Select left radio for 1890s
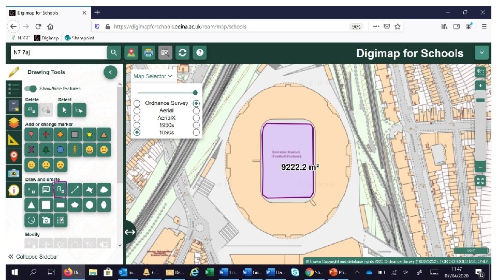Screen dimensions: 497x280 click(x=137, y=132)
